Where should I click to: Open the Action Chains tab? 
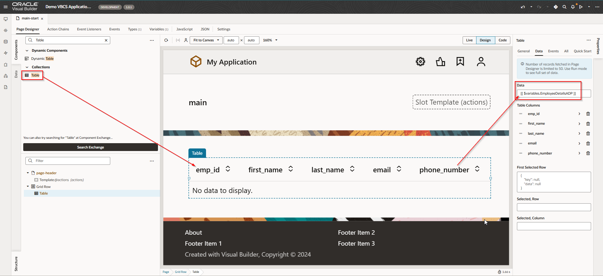pyautogui.click(x=58, y=29)
